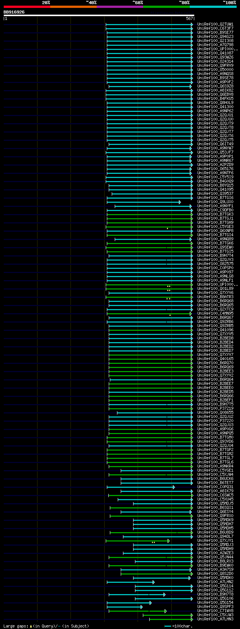Select the UniRef100_Q8S2D0 label
The height and width of the screenshot is (629, 240).
(215, 573)
